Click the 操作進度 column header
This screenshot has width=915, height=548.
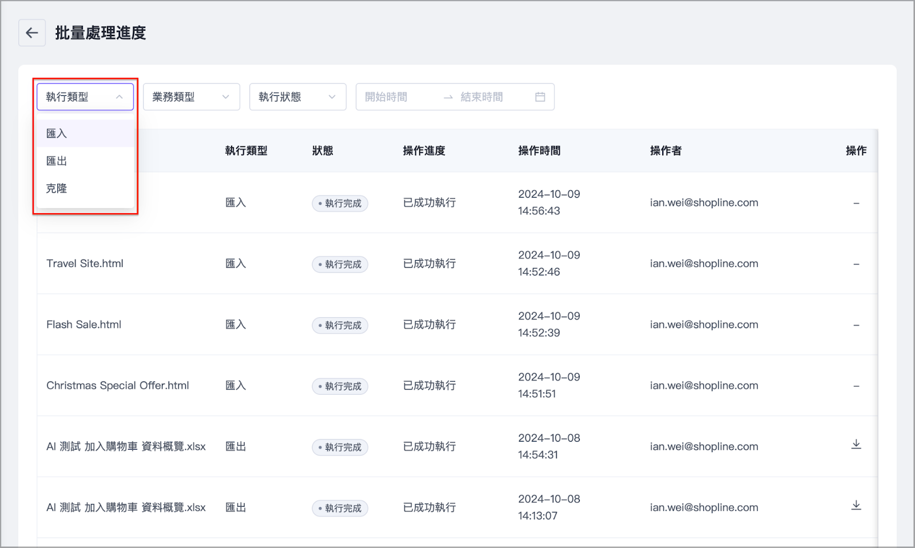(424, 151)
